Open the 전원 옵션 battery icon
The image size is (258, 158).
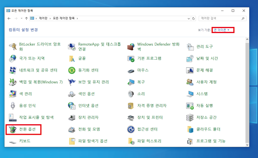click(x=13, y=129)
